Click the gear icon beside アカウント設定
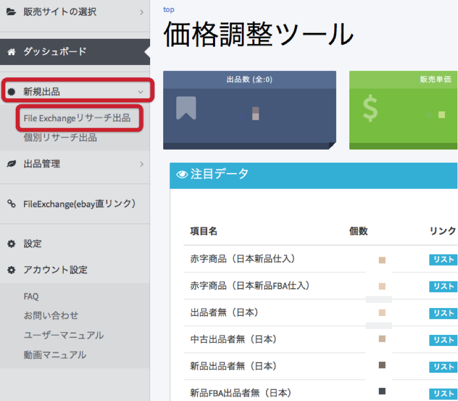The image size is (458, 401). [11, 270]
